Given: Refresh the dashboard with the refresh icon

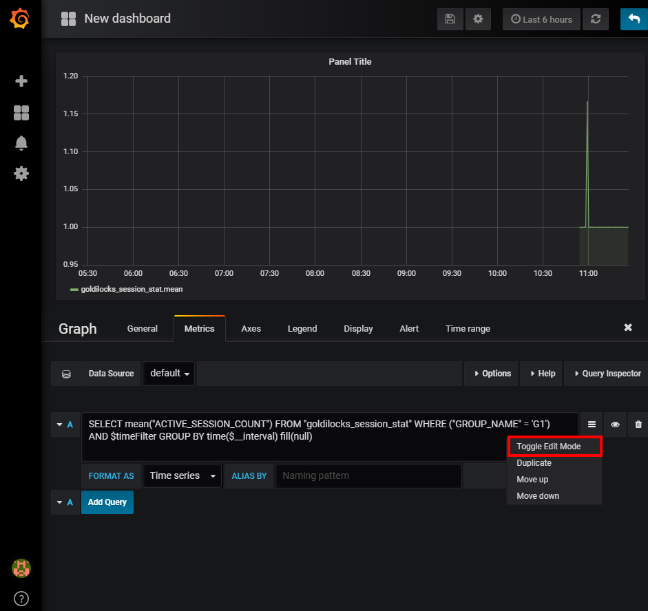Looking at the screenshot, I should (x=596, y=19).
